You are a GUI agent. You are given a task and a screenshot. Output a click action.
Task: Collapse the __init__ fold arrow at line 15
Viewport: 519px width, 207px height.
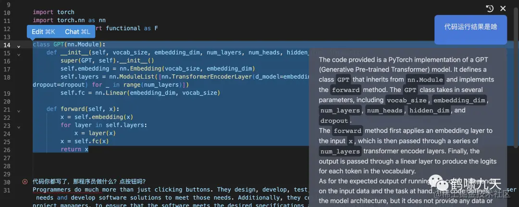point(19,55)
